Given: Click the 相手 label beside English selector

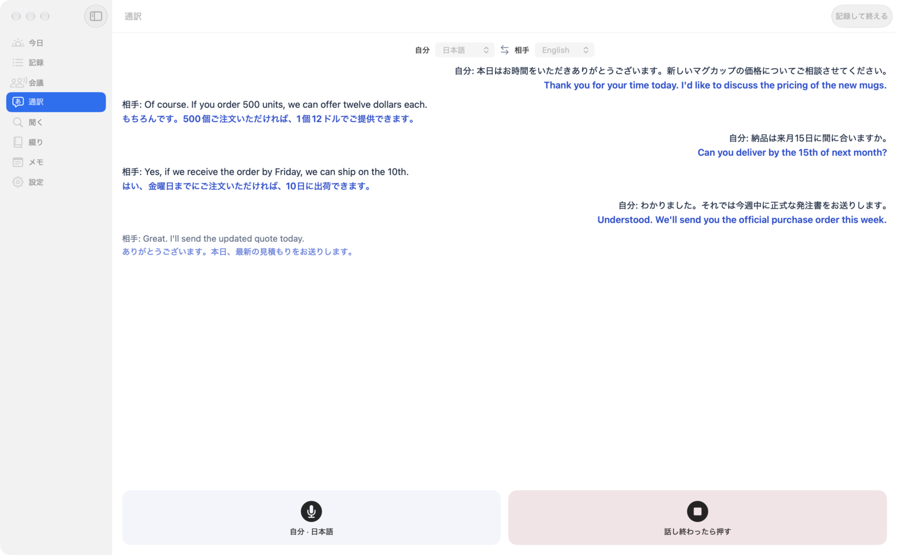Looking at the screenshot, I should [x=522, y=50].
